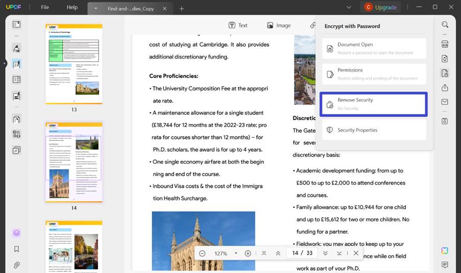This screenshot has height=273, width=461.
Task: Select the page 13 thumbnail
Action: 74,64
